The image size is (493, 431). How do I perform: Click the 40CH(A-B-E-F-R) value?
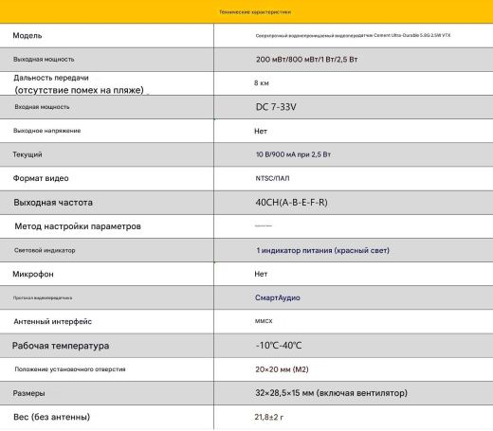point(291,203)
